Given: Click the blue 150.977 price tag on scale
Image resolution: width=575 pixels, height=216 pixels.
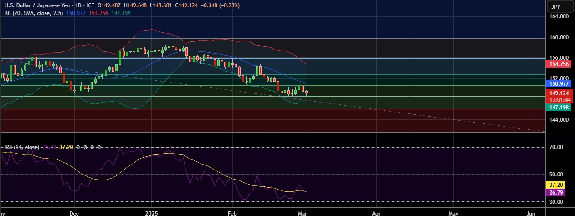Looking at the screenshot, I should pyautogui.click(x=559, y=84).
